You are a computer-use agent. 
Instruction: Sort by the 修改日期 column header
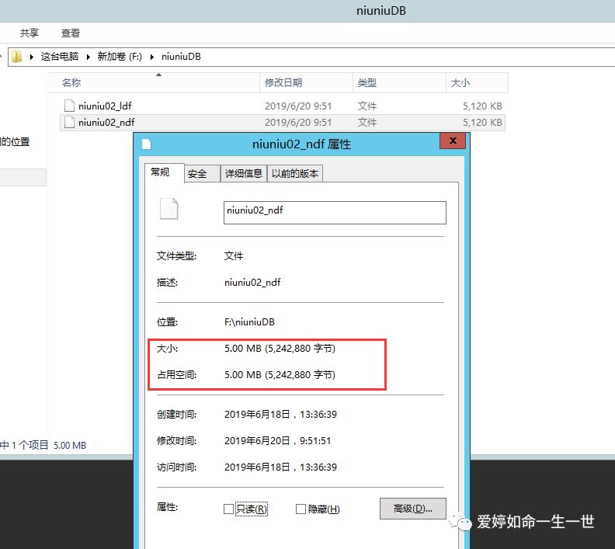pos(306,83)
